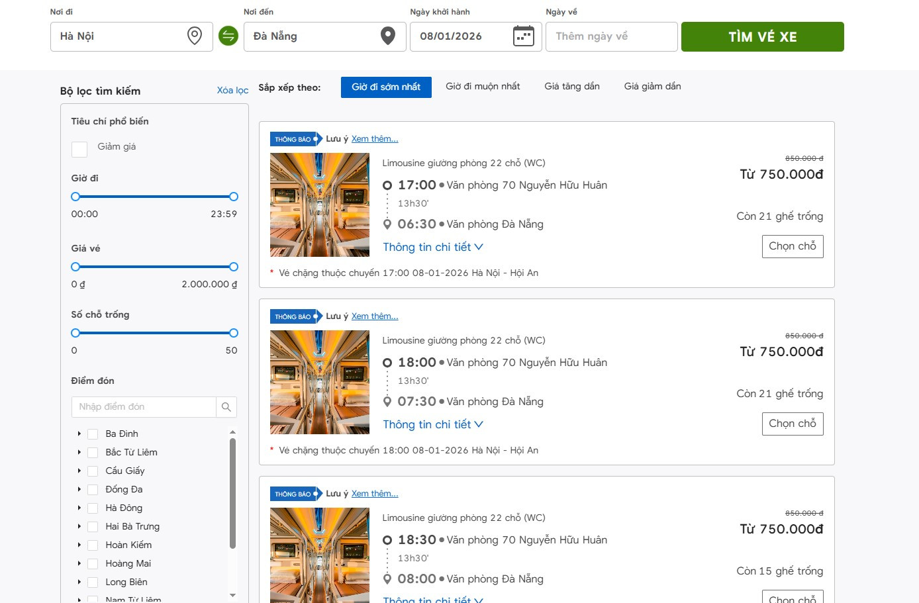This screenshot has width=919, height=603.
Task: Expand the Cầu Giấy district tree arrow
Action: 79,471
